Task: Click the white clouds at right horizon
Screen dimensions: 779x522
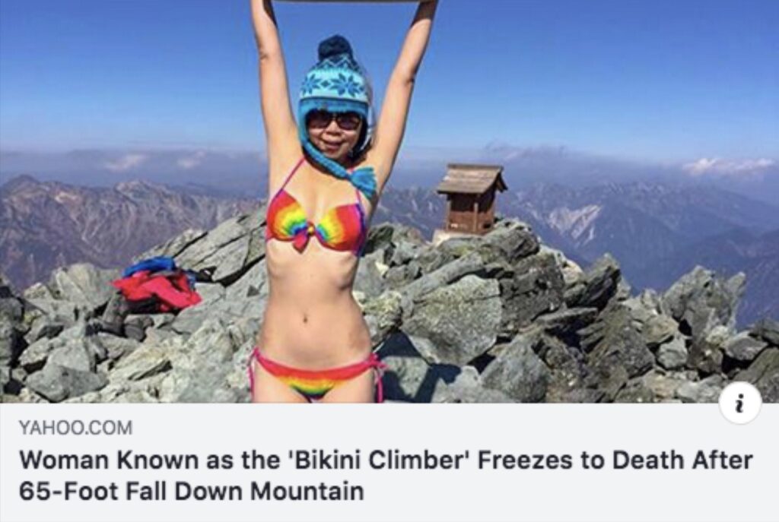Action: pos(727,166)
